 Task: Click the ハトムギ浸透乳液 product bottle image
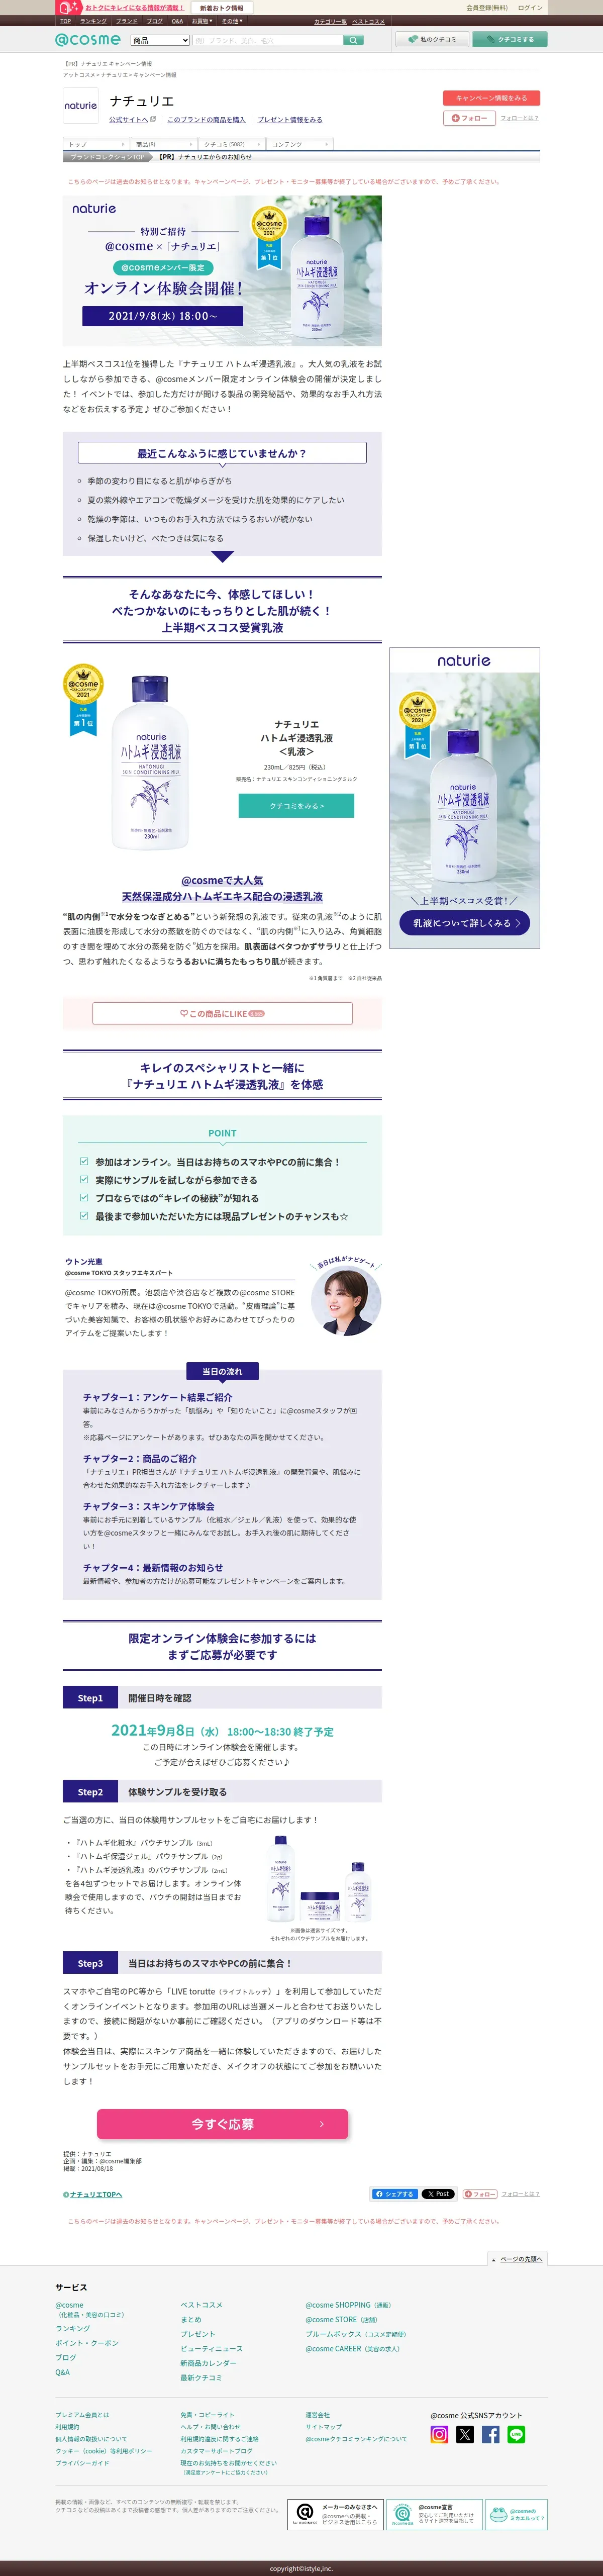point(151,762)
